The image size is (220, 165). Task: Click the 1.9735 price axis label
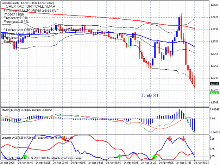point(214,78)
